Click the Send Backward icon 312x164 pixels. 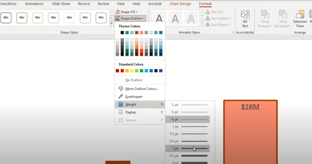(283, 14)
